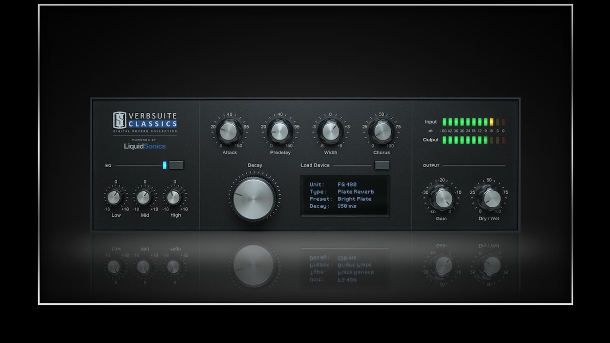The image size is (610, 343).
Task: Click the VerbSuite Classics title
Action: pyautogui.click(x=152, y=120)
